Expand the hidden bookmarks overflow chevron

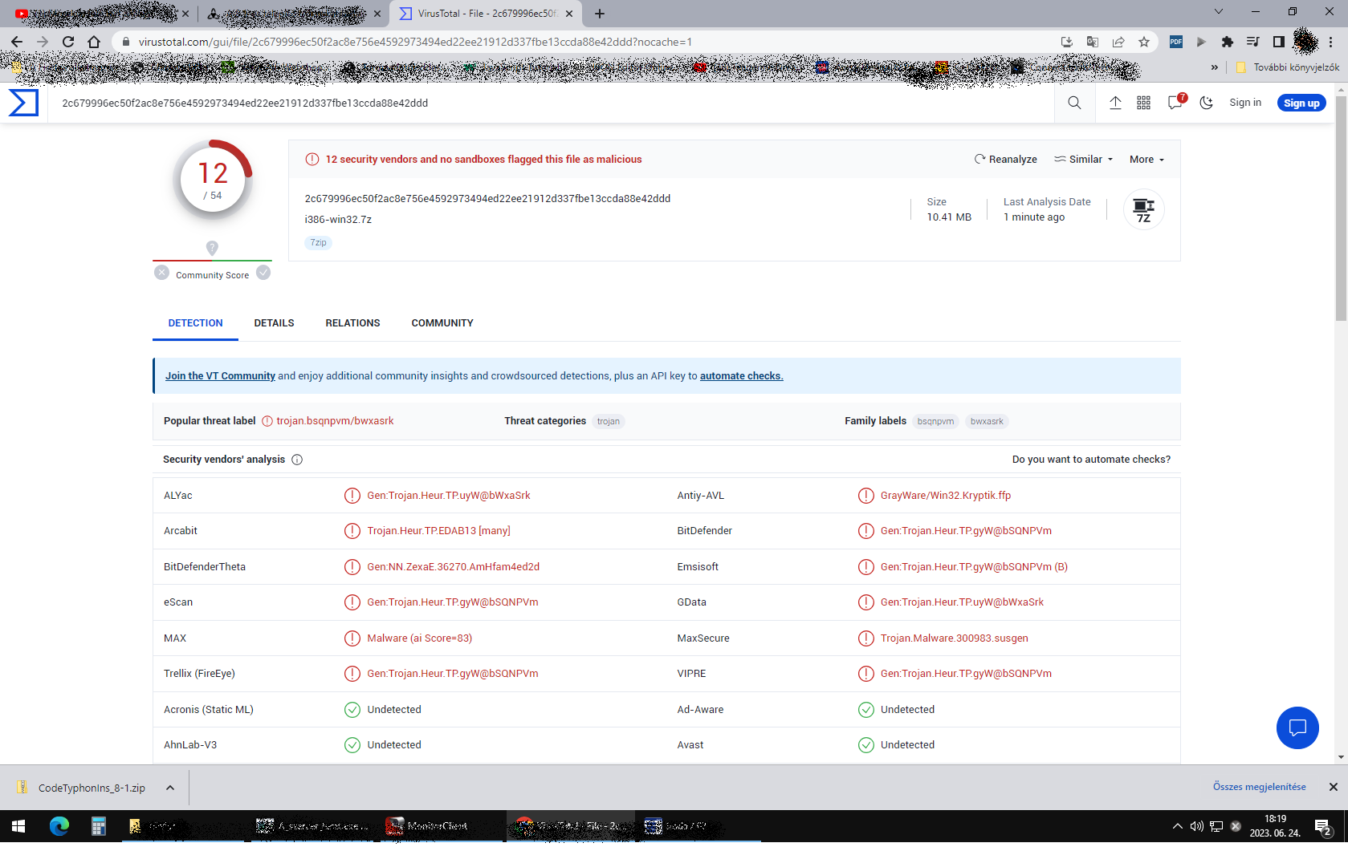1215,67
